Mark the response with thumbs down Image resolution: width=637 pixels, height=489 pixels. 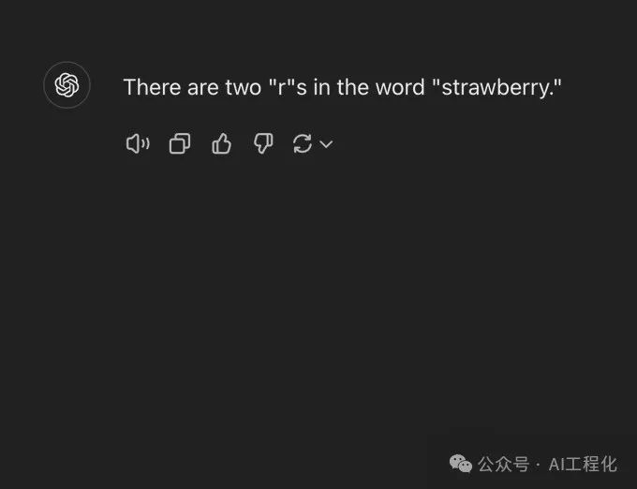pos(263,143)
